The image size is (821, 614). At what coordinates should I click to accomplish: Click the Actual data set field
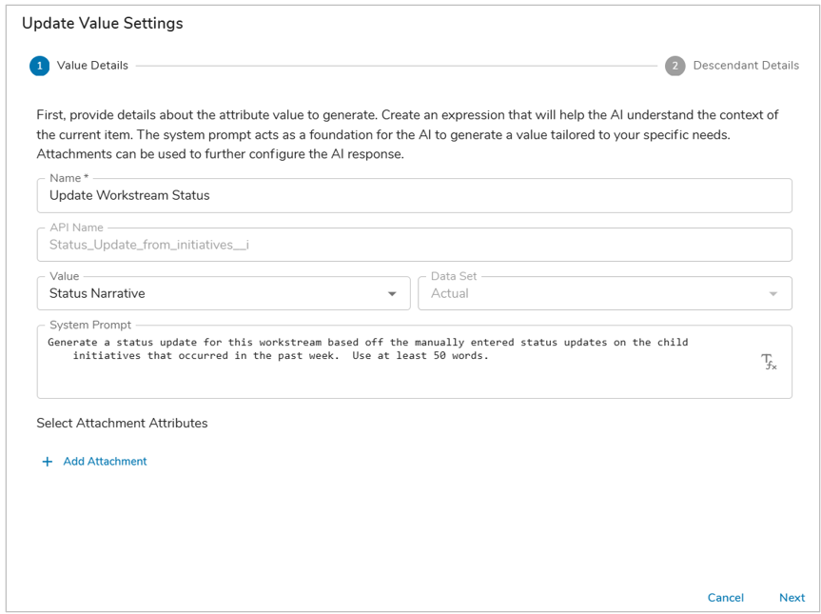click(605, 293)
